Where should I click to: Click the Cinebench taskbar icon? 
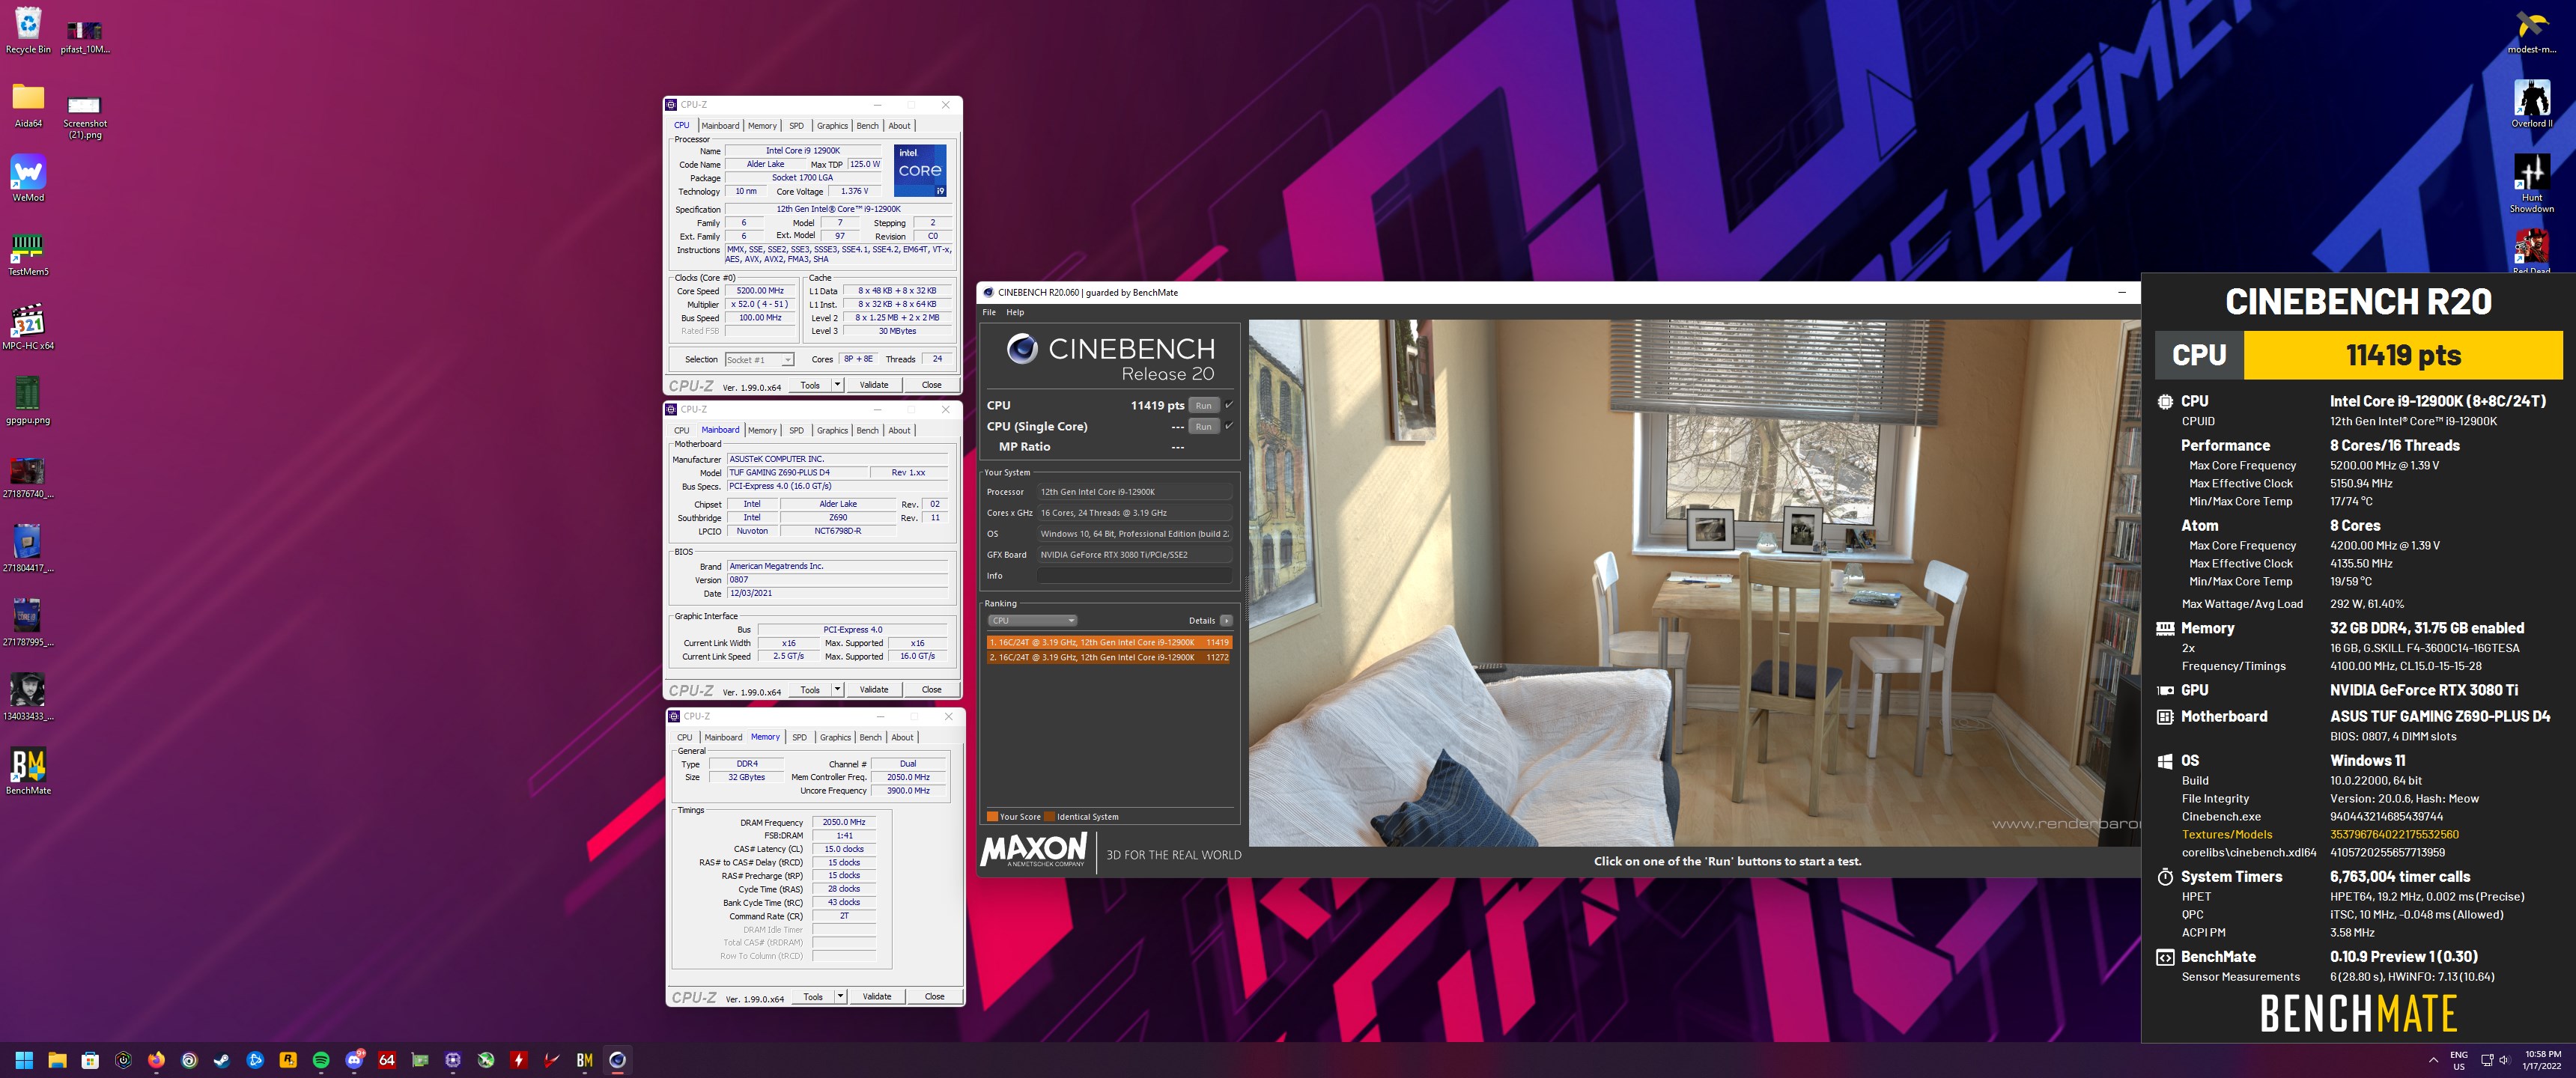[x=618, y=1060]
